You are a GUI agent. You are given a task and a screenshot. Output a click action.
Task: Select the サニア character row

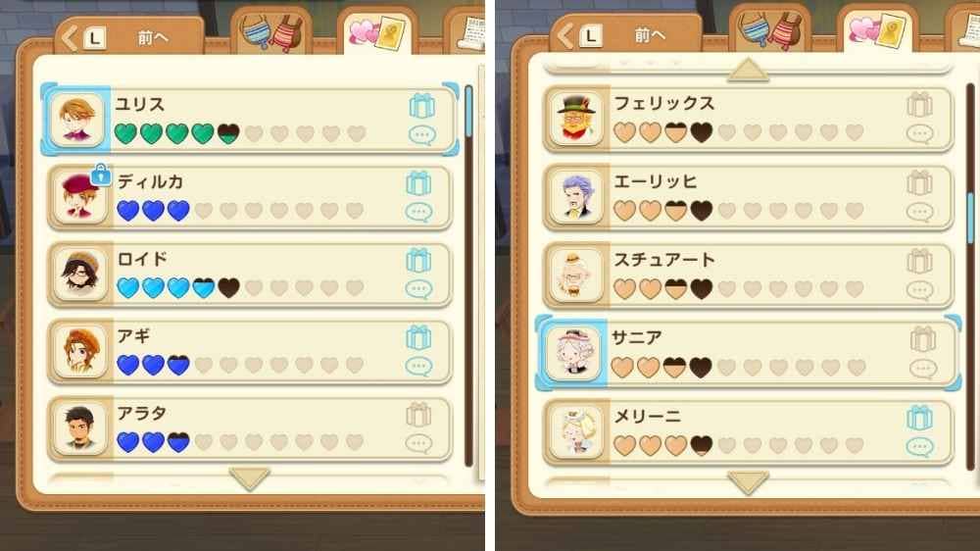pyautogui.click(x=748, y=353)
